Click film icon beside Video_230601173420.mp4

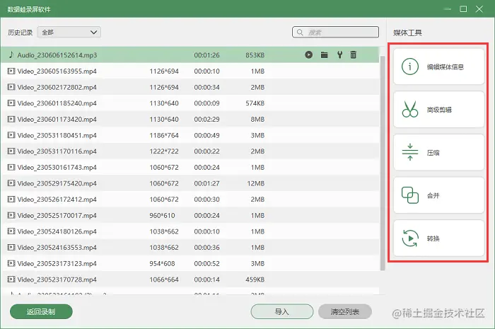pyautogui.click(x=11, y=119)
